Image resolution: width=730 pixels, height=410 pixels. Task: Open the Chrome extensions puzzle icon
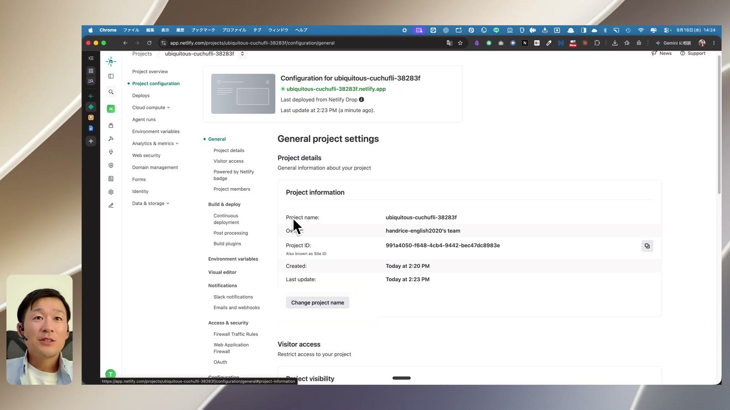click(597, 43)
